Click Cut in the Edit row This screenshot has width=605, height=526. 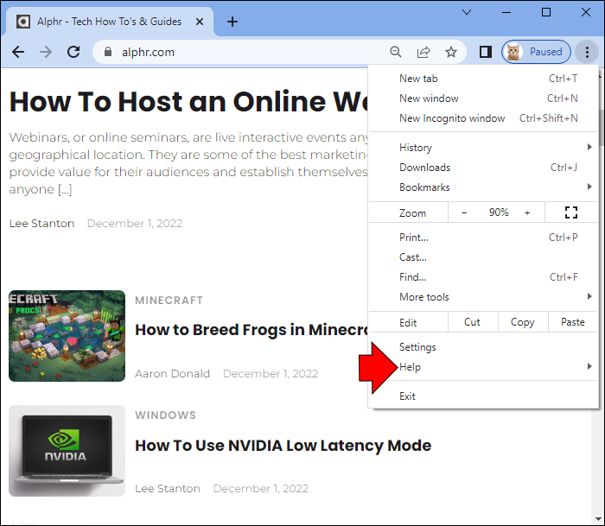tap(473, 322)
